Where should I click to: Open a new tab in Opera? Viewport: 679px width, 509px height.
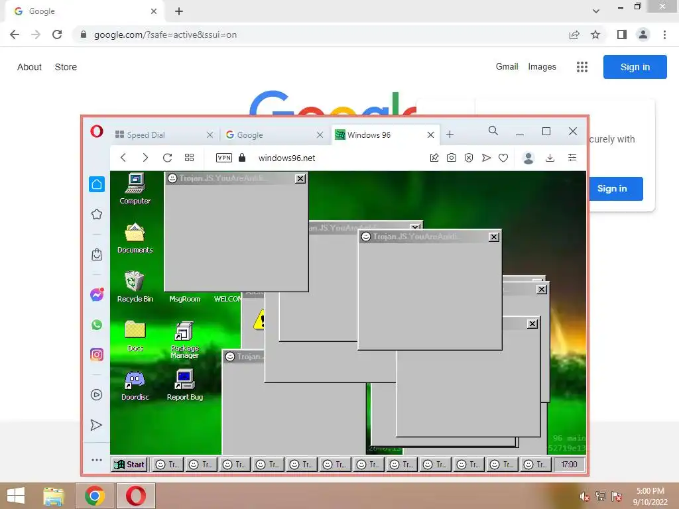click(450, 135)
